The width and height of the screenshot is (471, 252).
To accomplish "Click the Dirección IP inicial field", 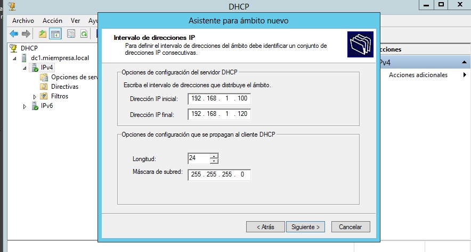I will (x=219, y=99).
